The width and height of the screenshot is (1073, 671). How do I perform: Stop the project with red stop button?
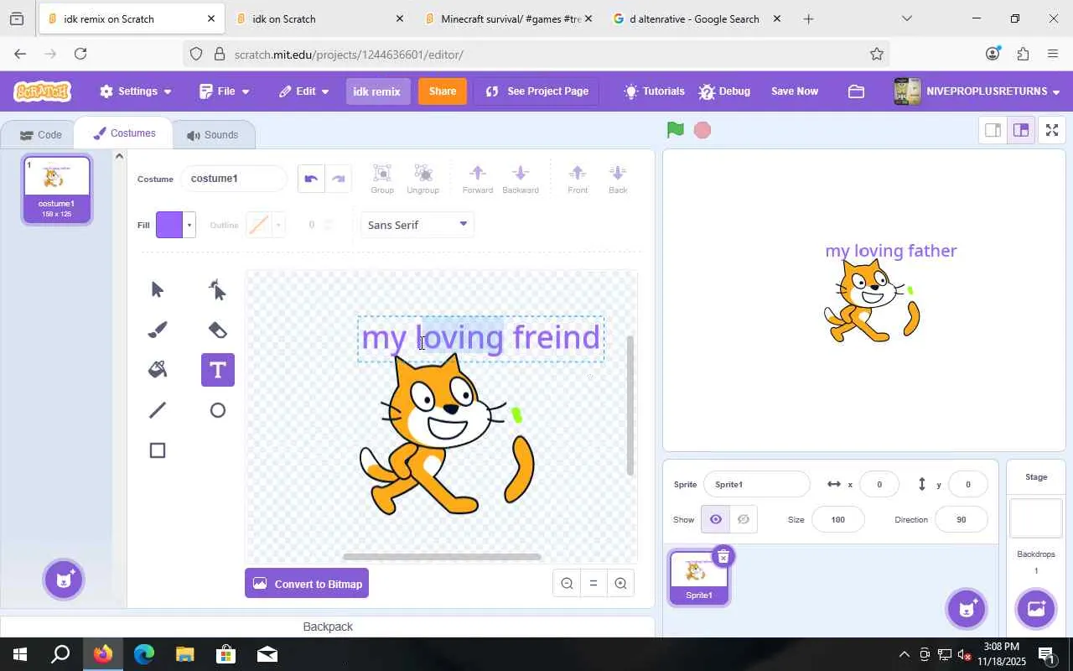702,130
